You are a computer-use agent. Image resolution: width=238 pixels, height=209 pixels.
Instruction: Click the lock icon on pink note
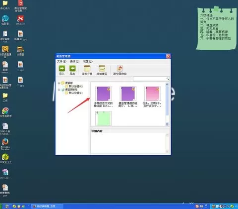[x=158, y=89]
